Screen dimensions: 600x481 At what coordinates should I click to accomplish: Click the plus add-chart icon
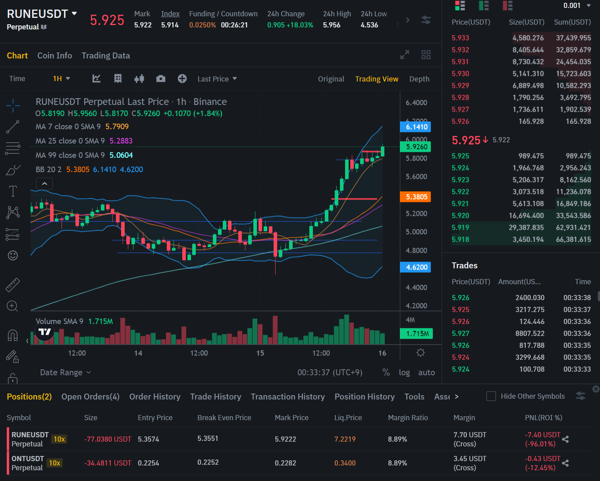tap(182, 79)
